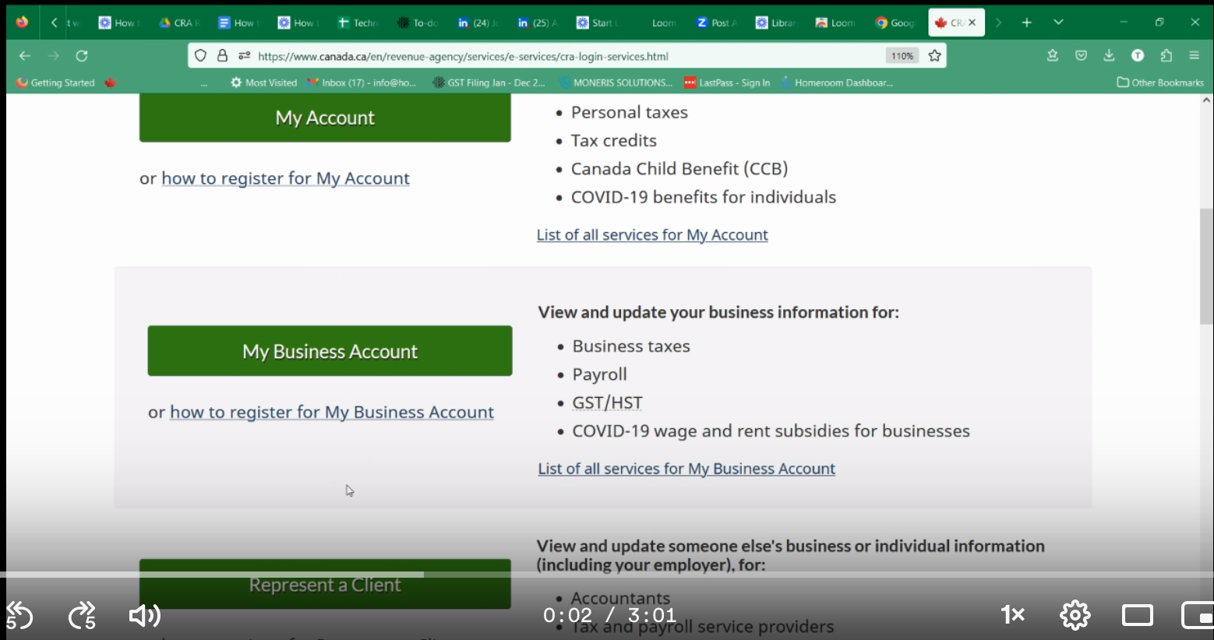Open the list all tabs dropdown

coord(1058,23)
